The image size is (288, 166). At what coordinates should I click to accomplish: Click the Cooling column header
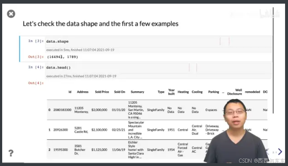[197, 92]
